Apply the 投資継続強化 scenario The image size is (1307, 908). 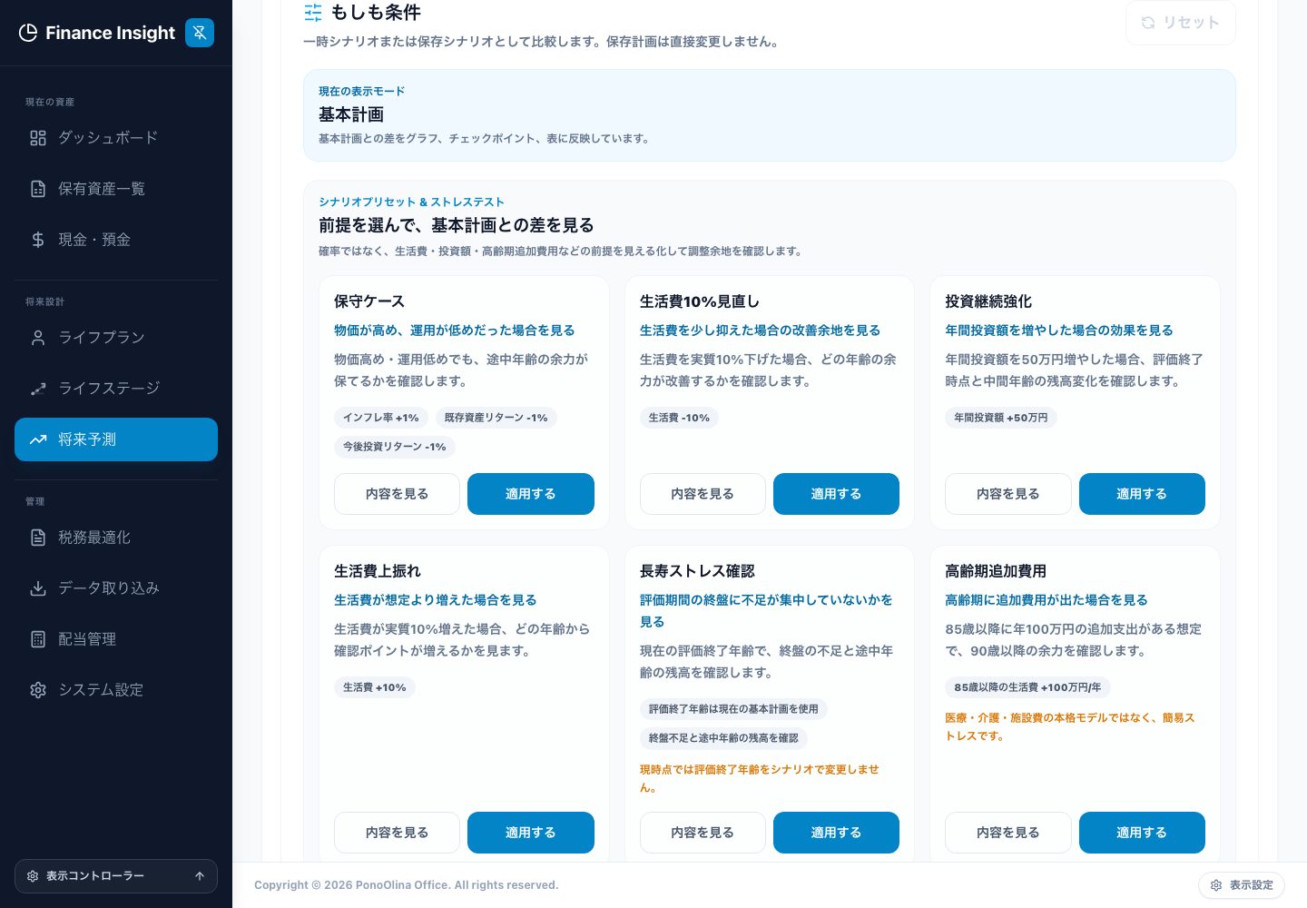[x=1142, y=494]
